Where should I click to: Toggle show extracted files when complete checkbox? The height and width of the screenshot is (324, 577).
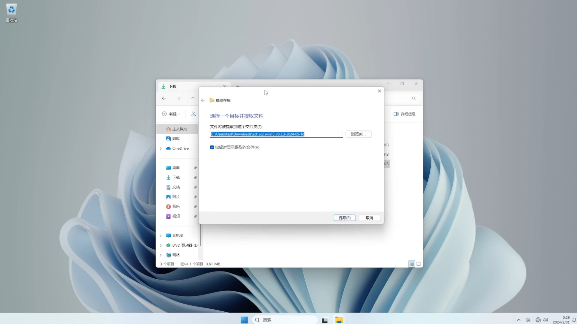(212, 147)
